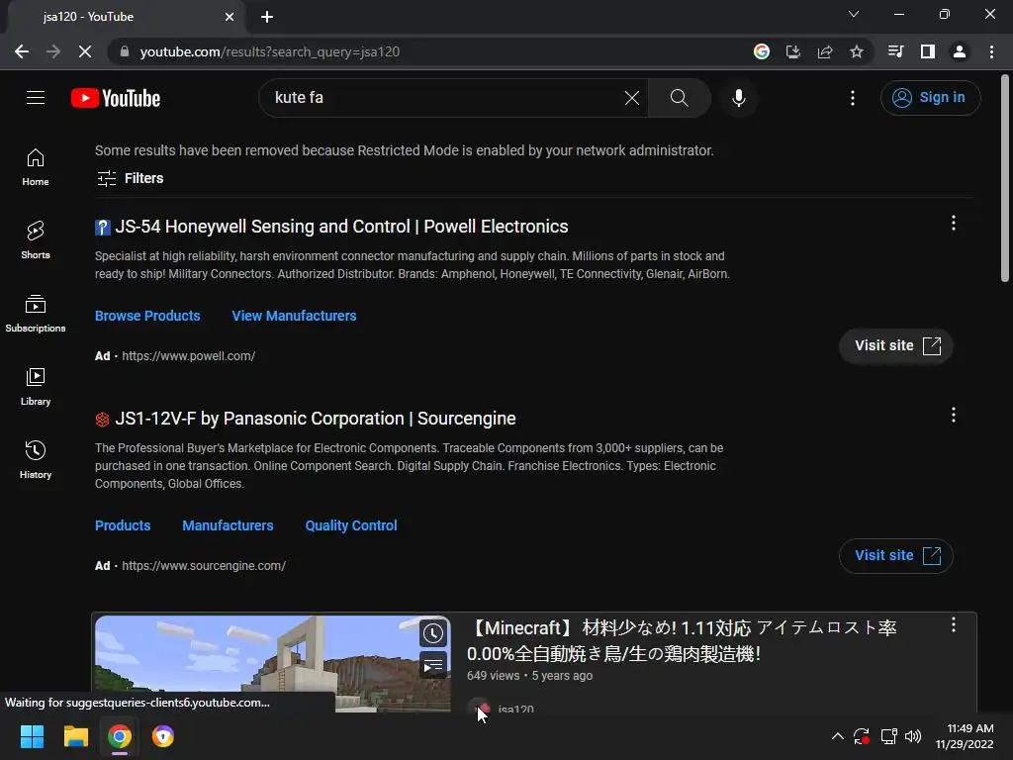Screen dimensions: 1013x760
Task: Open Subscriptions in the sidebar
Action: tap(36, 314)
